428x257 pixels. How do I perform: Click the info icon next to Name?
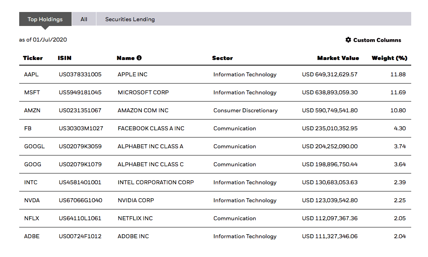(139, 58)
